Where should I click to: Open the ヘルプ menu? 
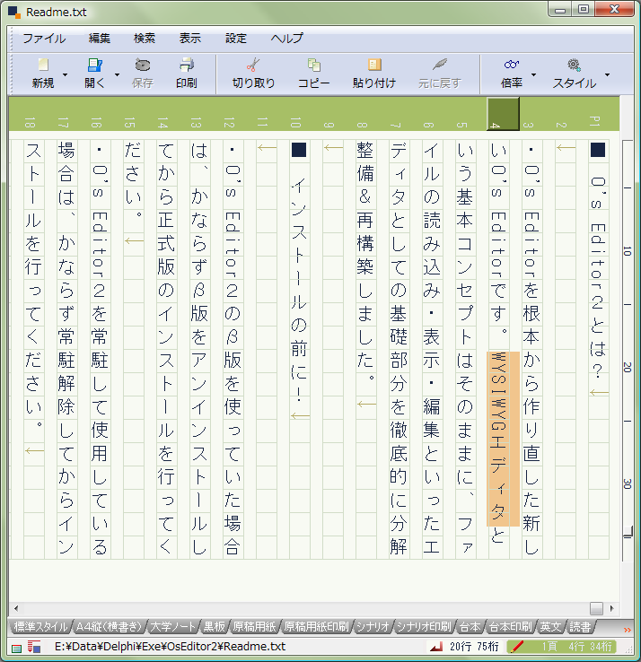pyautogui.click(x=287, y=39)
